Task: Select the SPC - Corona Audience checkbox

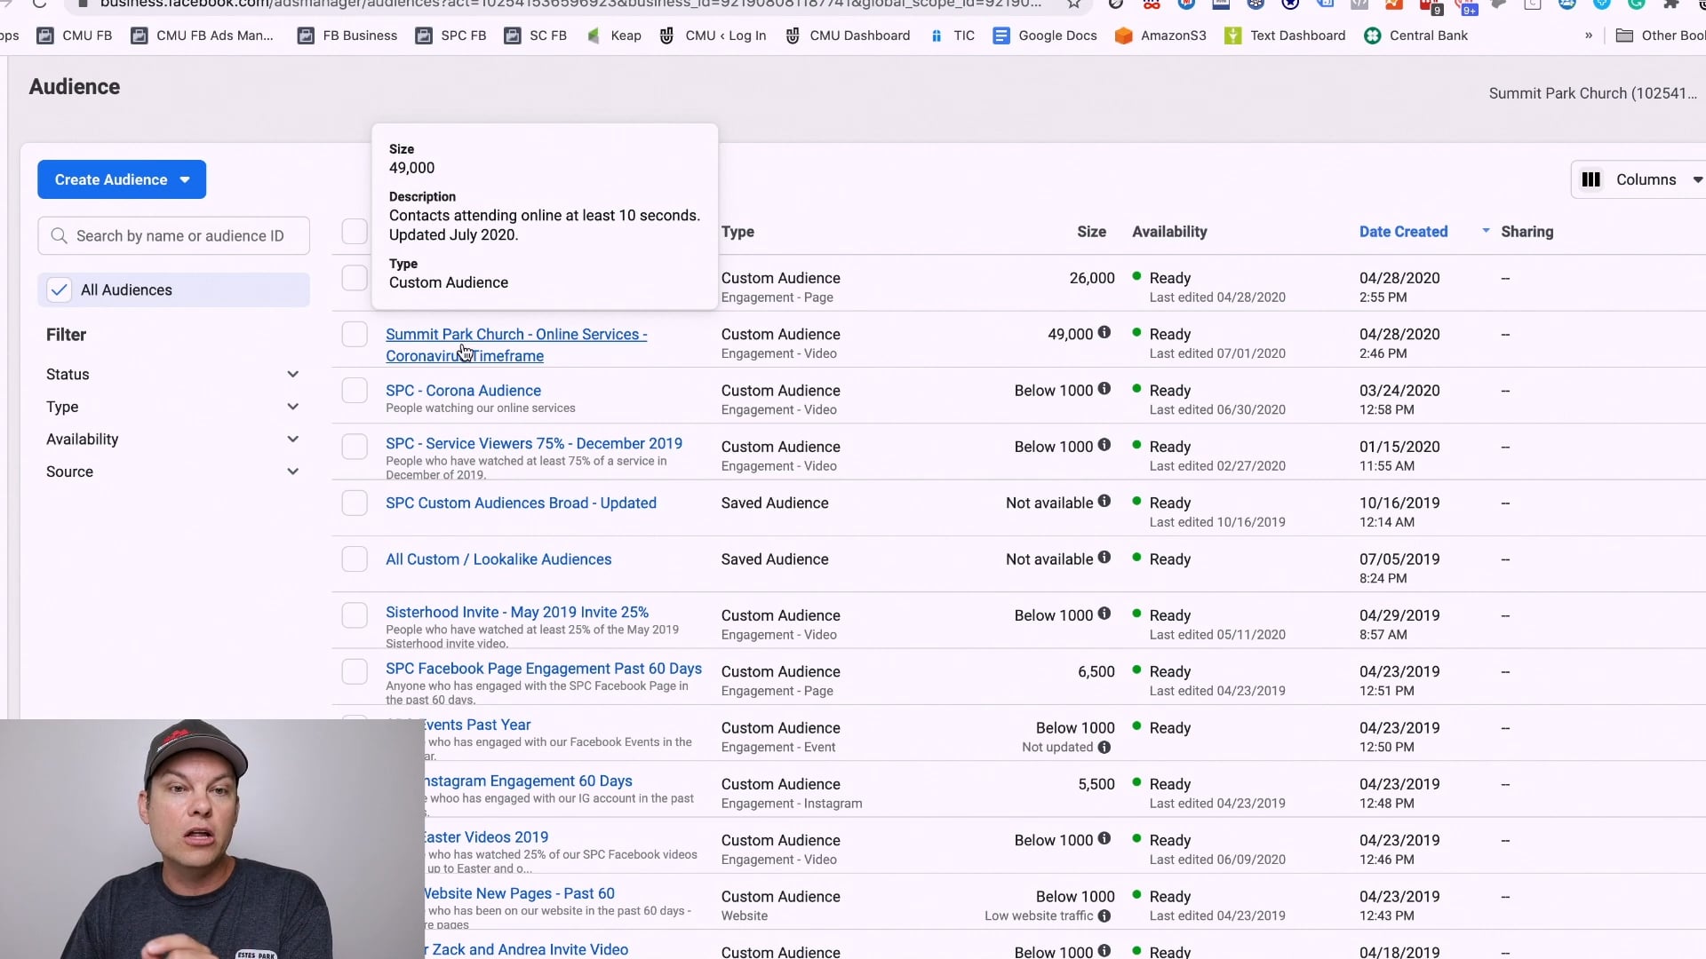Action: 355,391
